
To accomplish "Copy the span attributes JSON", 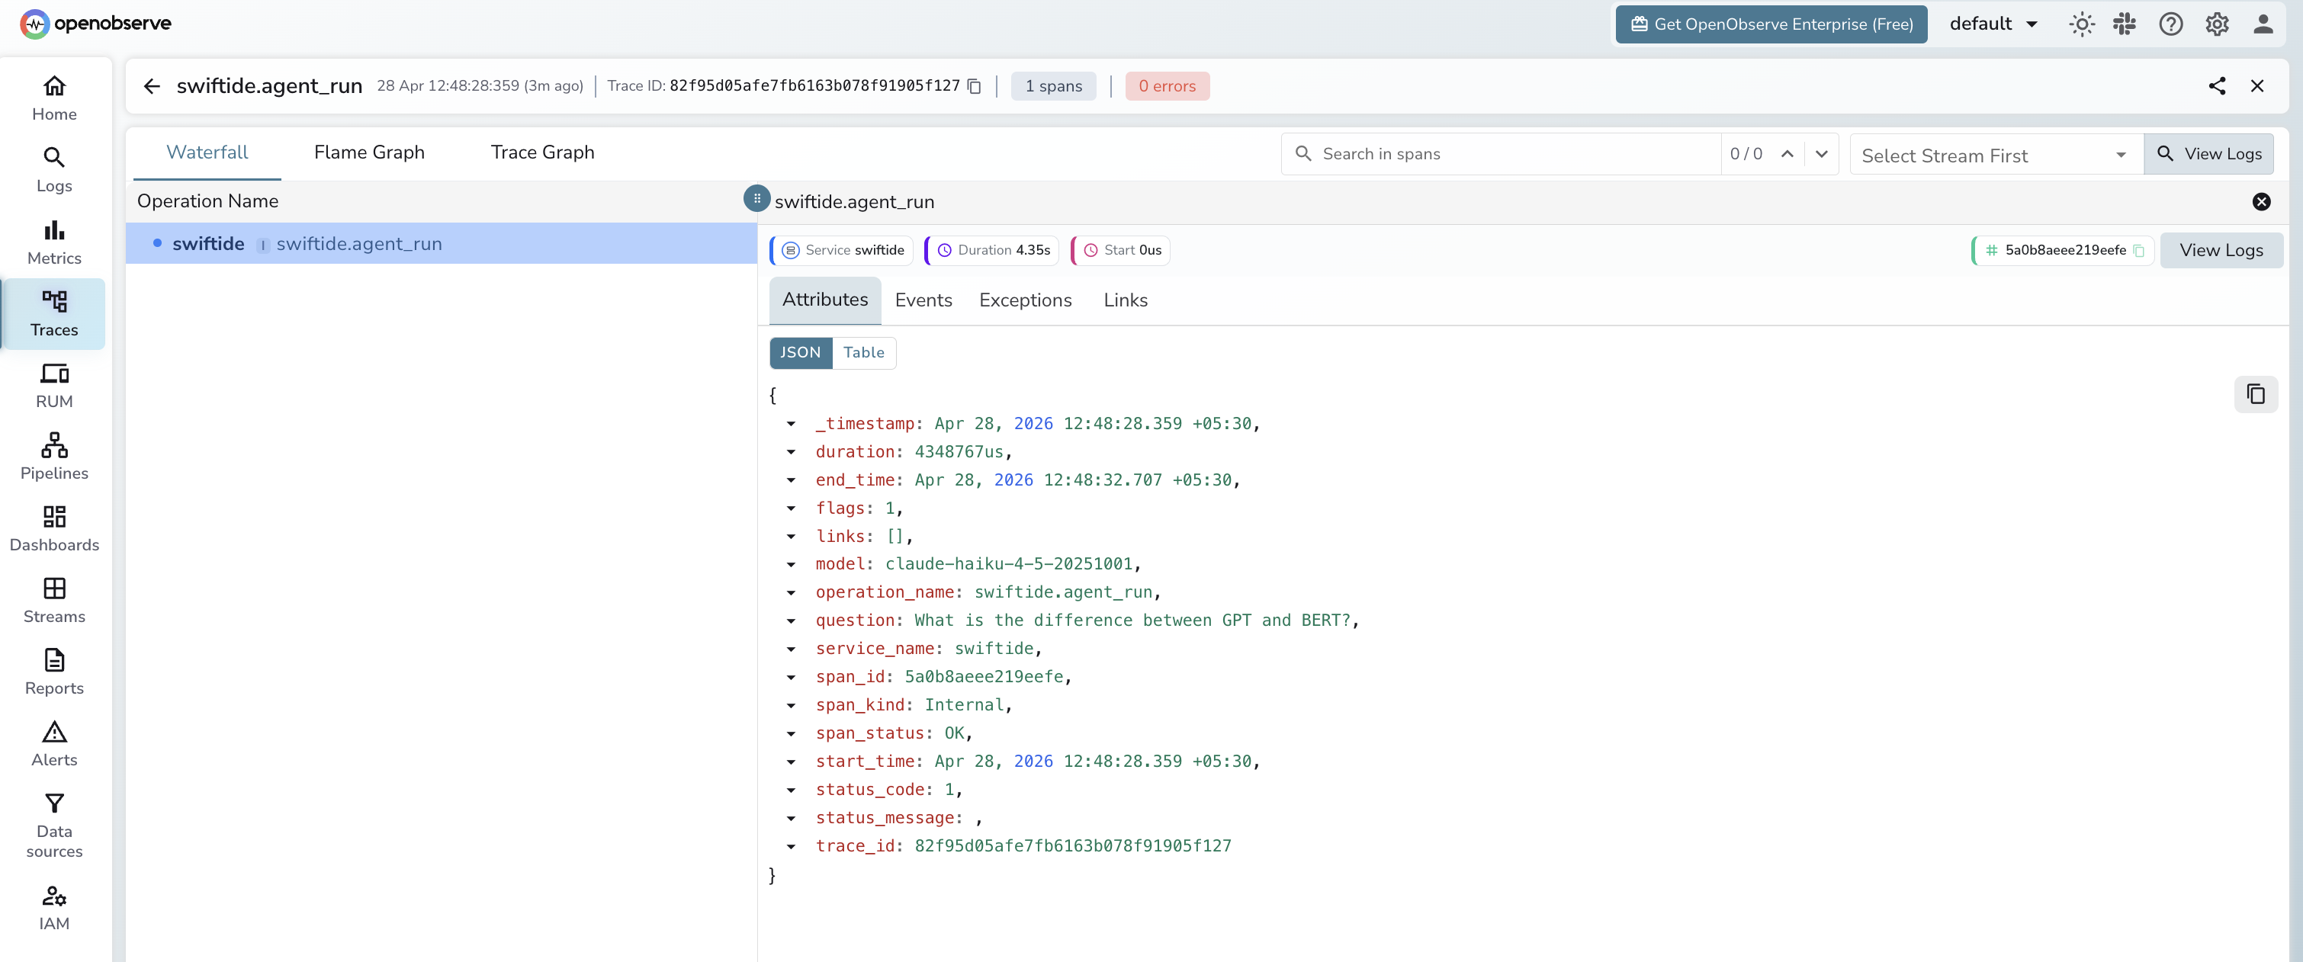I will click(2256, 393).
